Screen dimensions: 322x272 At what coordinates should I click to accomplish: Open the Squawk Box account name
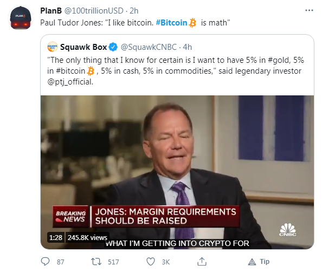pyautogui.click(x=83, y=47)
